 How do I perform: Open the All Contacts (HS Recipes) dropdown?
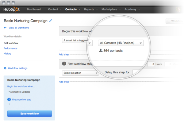[121, 43]
